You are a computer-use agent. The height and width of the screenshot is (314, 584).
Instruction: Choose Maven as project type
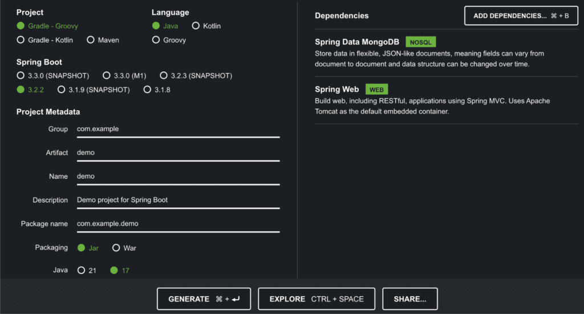coord(91,40)
